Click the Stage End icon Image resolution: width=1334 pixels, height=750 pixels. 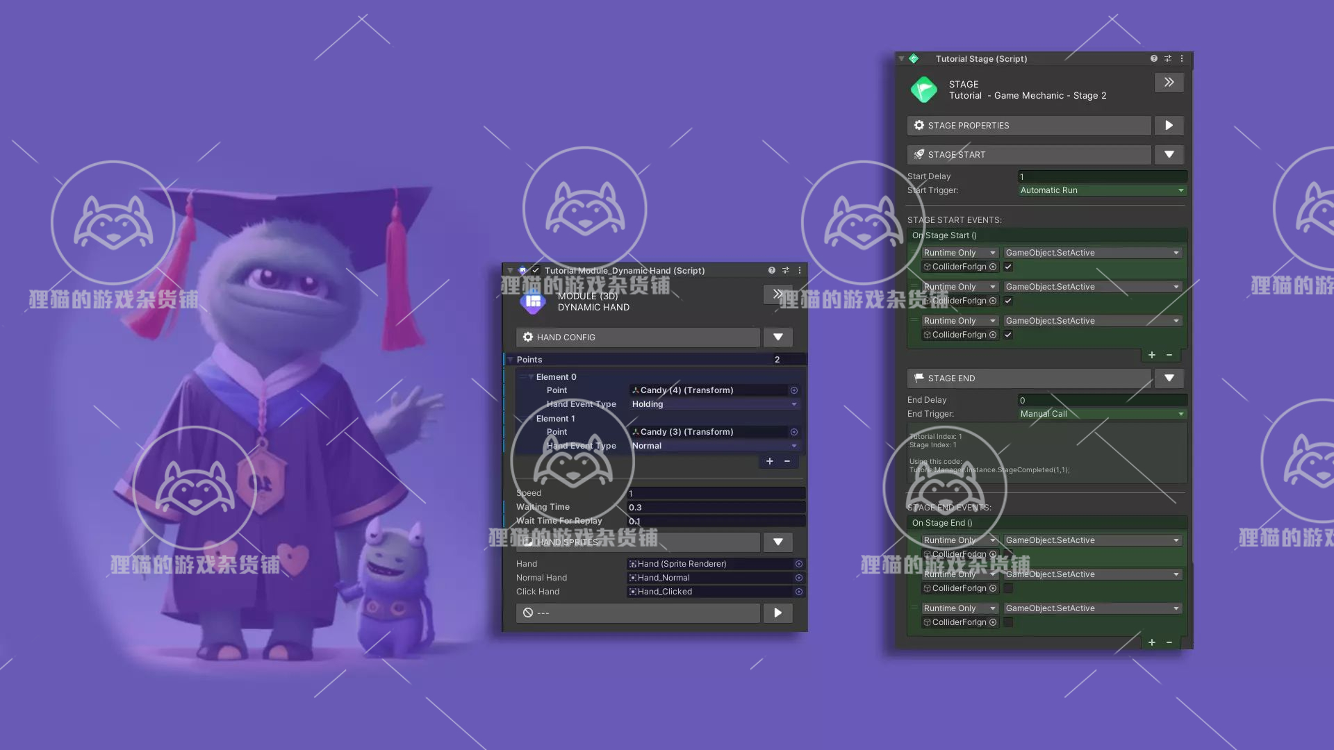[919, 378]
